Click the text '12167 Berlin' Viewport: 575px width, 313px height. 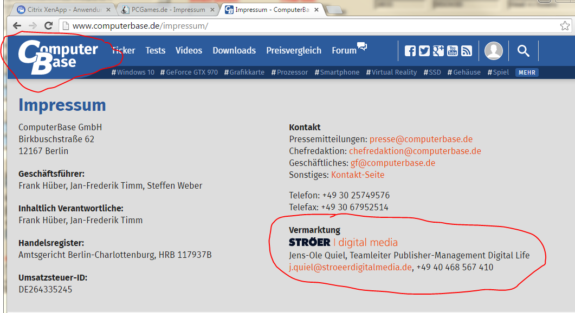[x=43, y=151]
